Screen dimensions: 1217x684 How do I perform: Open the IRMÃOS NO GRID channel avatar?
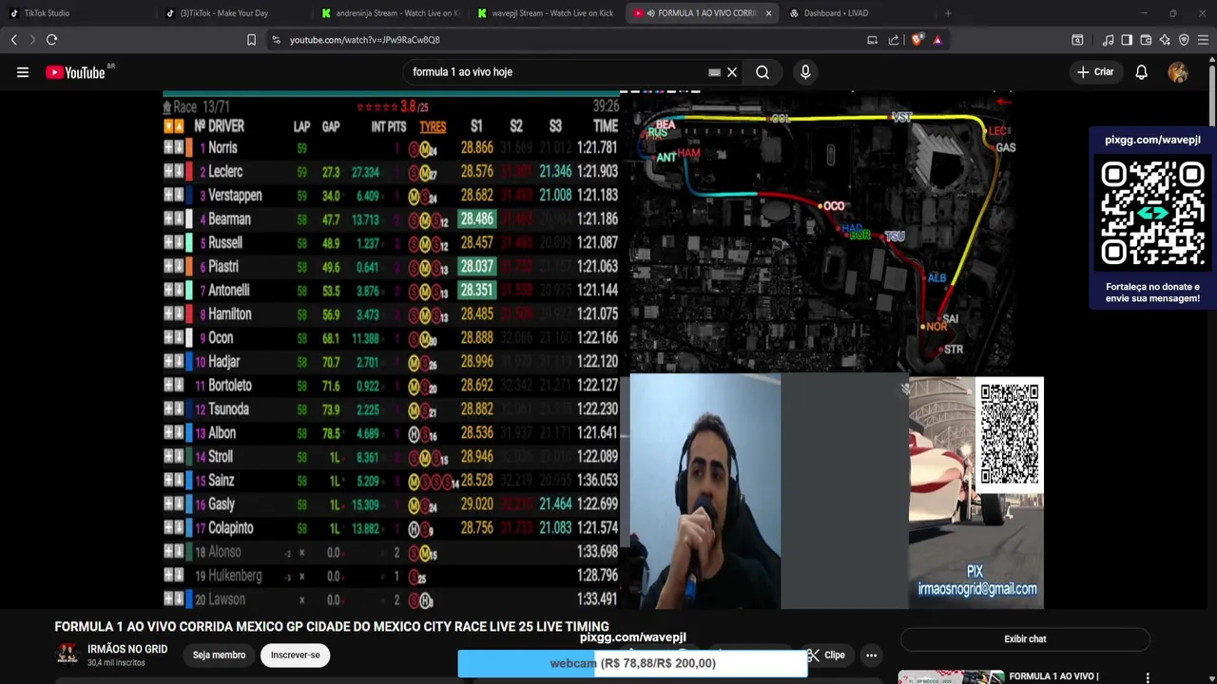[67, 654]
